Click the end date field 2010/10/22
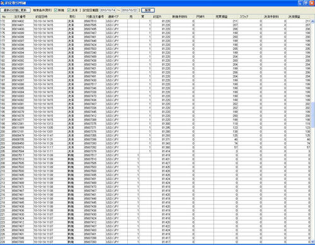Screen dimensions: 315x245 tap(129, 10)
